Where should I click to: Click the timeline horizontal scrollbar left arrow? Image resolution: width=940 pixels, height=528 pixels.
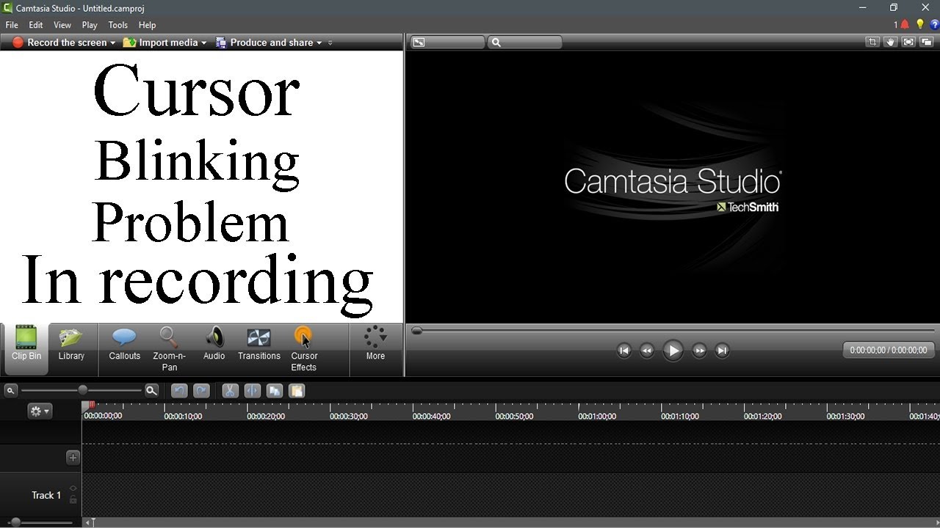pyautogui.click(x=88, y=523)
